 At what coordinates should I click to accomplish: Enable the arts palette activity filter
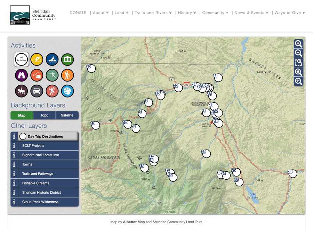pos(67,91)
